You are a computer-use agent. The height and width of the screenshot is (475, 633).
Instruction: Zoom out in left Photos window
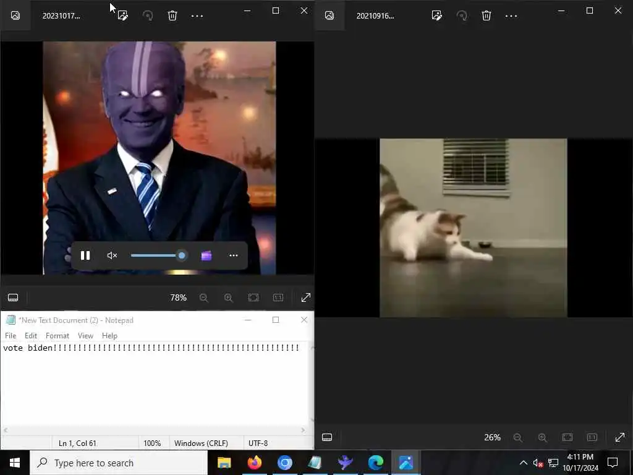click(204, 297)
